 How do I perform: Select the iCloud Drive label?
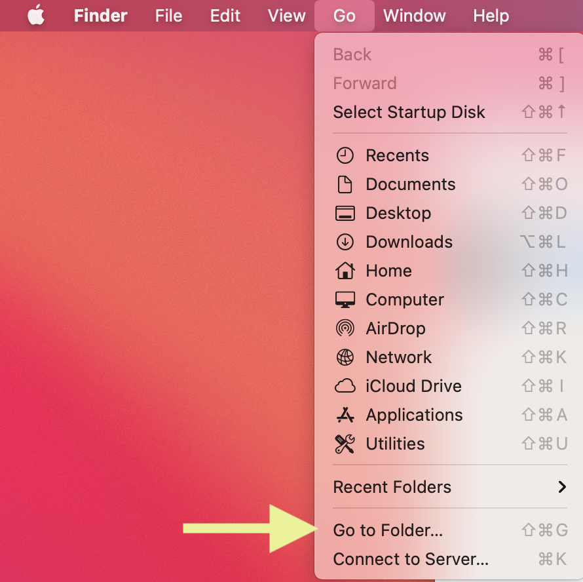pos(413,386)
